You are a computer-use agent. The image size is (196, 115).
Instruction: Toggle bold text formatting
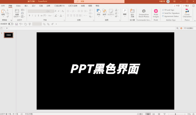point(29,16)
